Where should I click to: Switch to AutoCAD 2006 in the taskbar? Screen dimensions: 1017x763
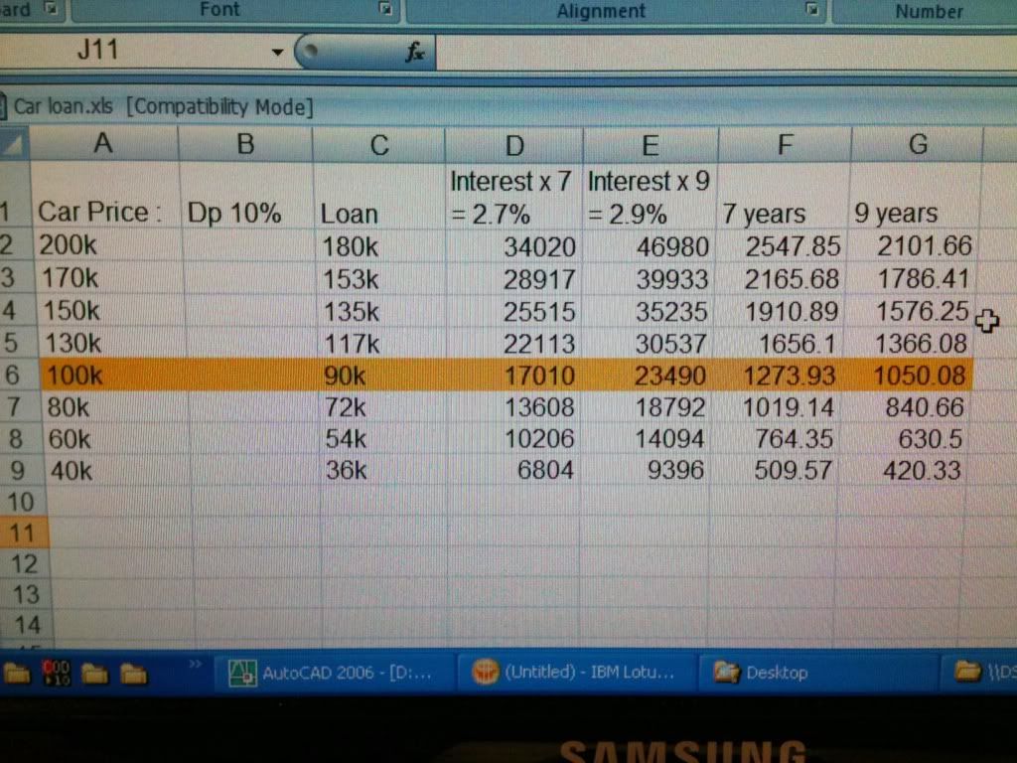pos(332,673)
